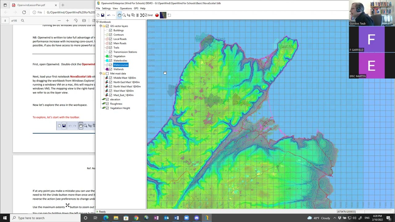Open the Settings menu
The width and height of the screenshot is (395, 222).
coord(106,8)
